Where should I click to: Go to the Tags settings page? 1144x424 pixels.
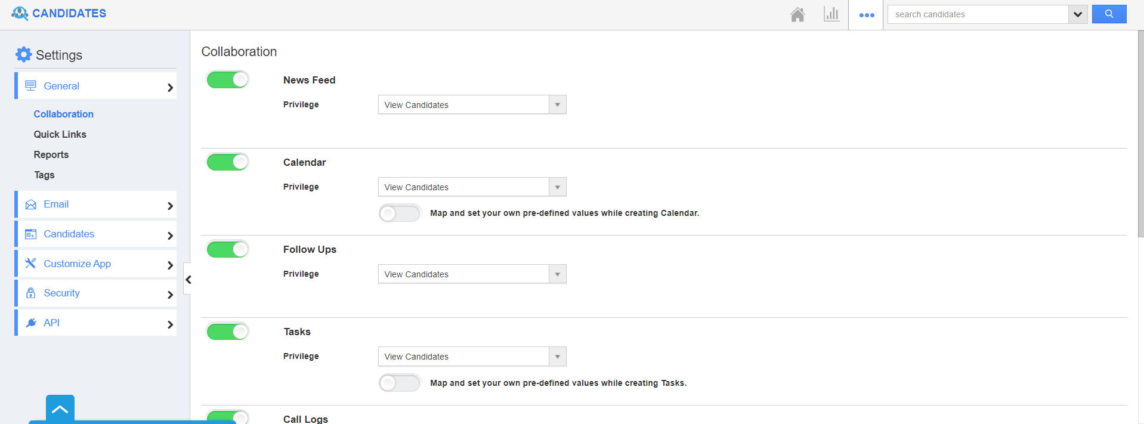[44, 175]
